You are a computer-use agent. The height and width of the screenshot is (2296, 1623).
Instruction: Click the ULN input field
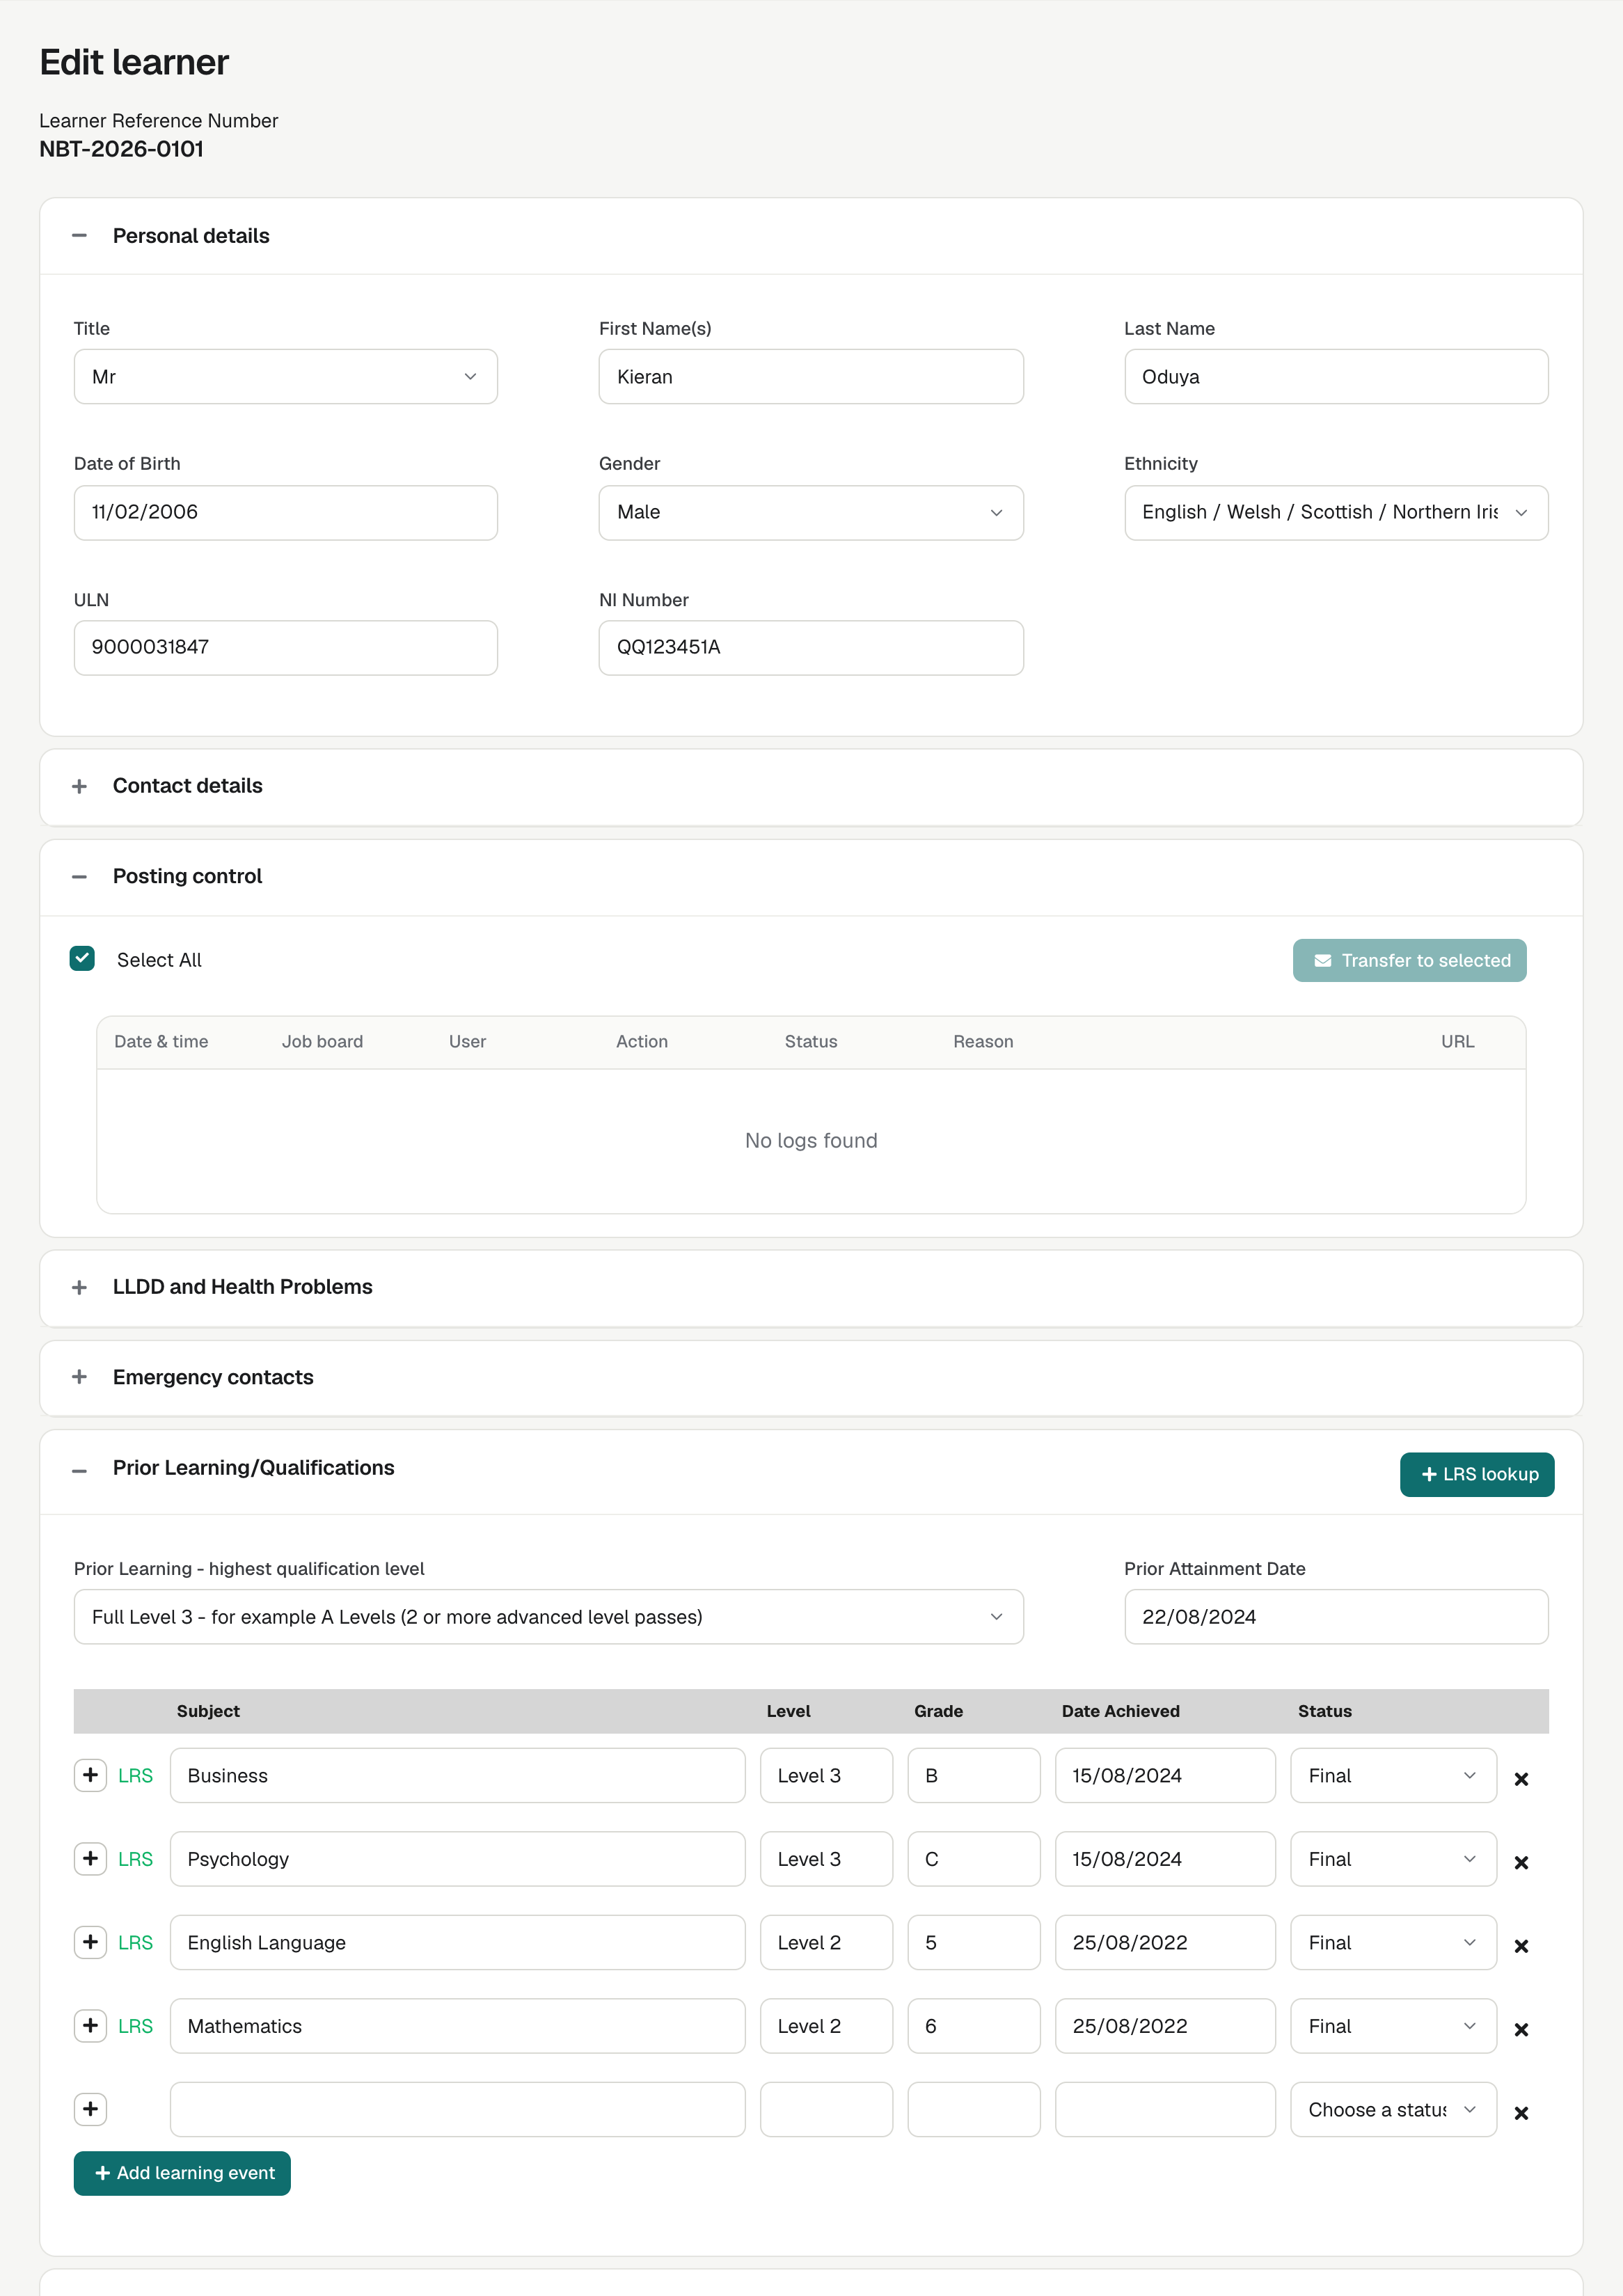(285, 647)
